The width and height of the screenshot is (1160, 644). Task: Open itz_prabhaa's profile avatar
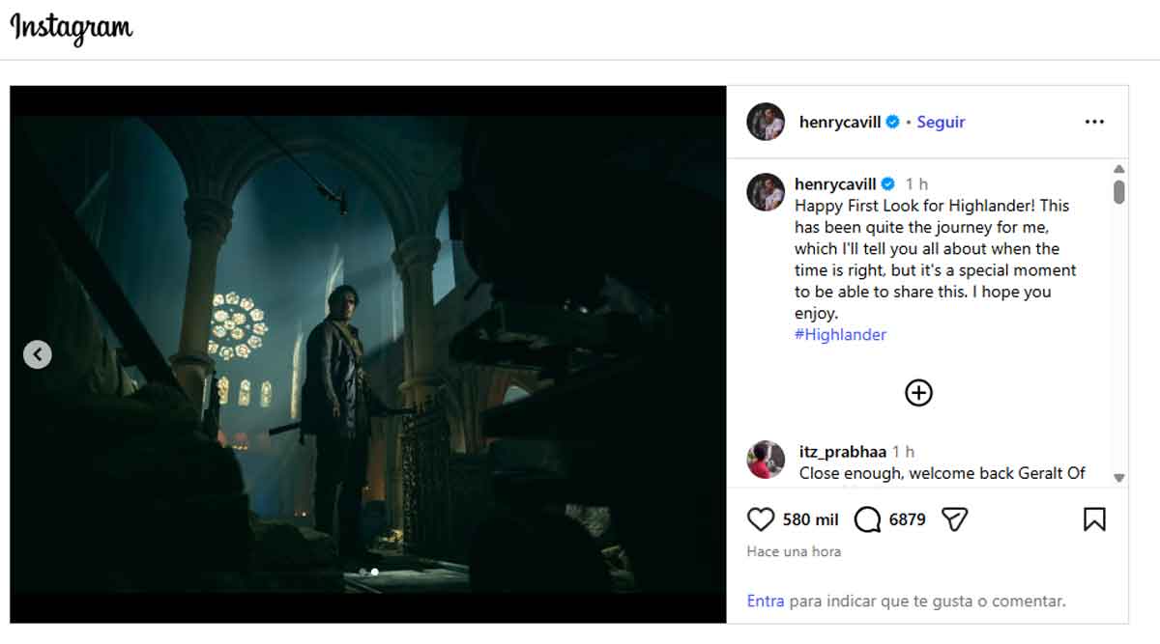click(x=767, y=461)
